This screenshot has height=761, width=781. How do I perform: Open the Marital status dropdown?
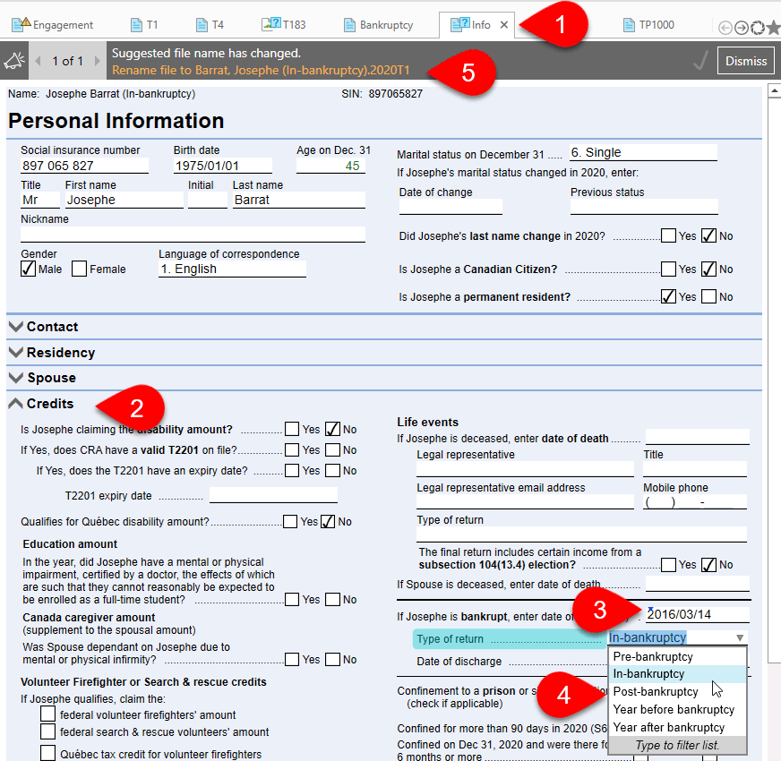pyautogui.click(x=643, y=152)
